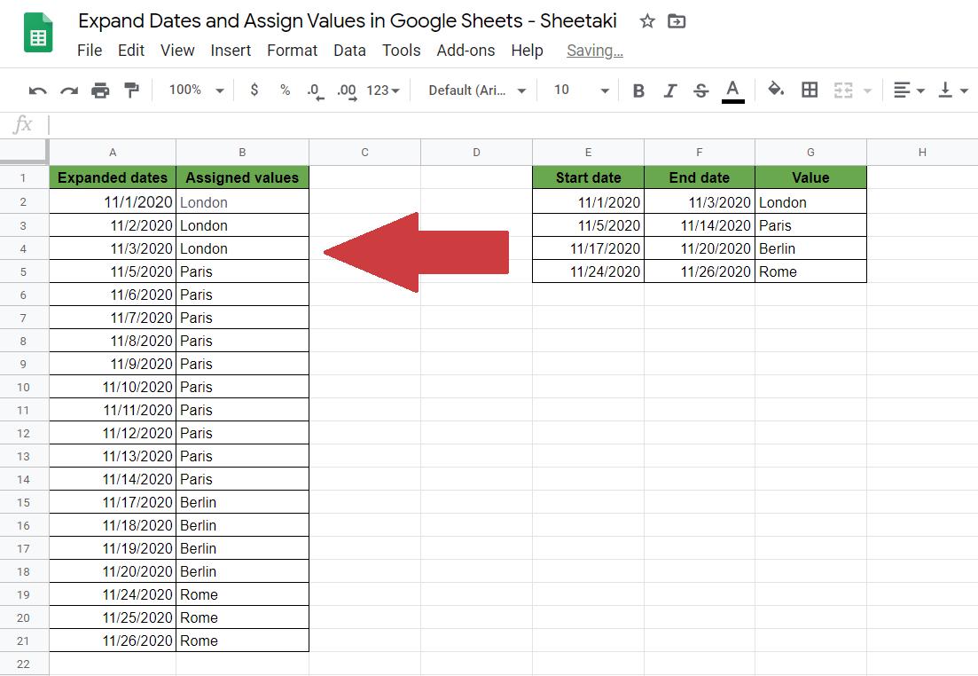
Task: Open the Add-ons menu
Action: [x=466, y=51]
